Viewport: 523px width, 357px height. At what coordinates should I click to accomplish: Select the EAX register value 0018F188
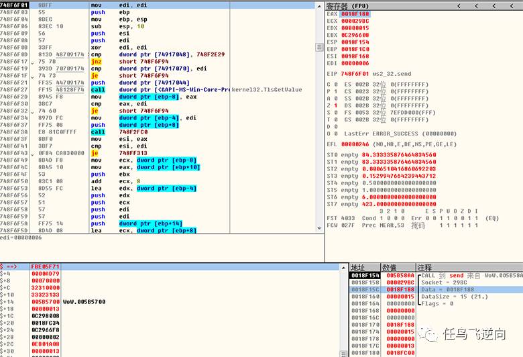click(355, 14)
